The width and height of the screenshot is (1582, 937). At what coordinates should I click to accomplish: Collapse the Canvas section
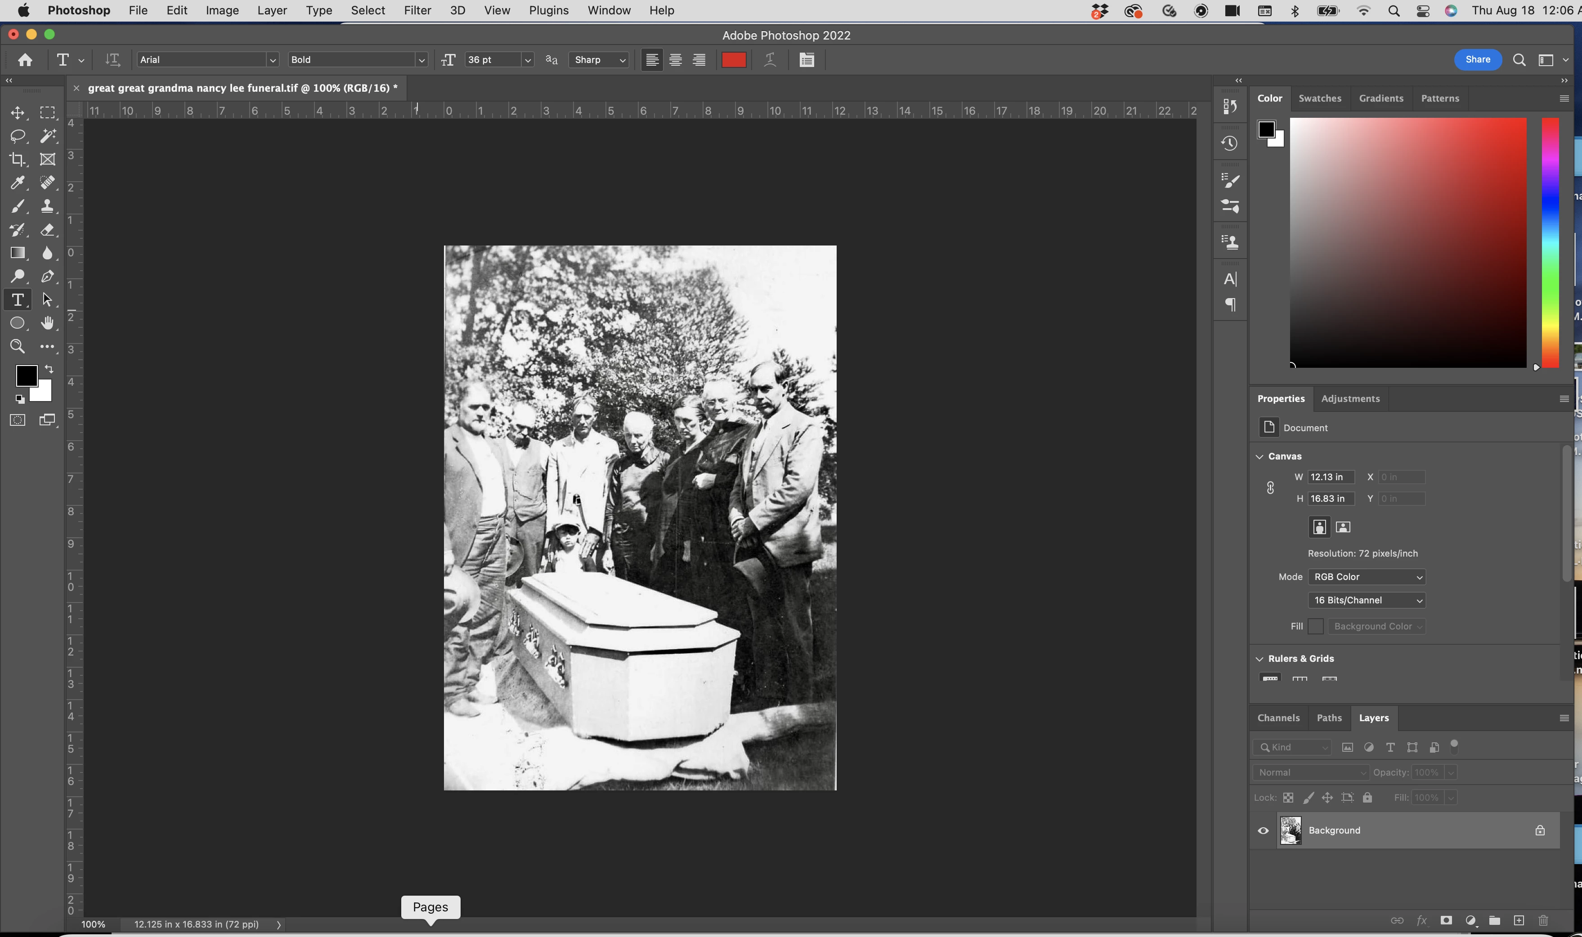(1259, 456)
